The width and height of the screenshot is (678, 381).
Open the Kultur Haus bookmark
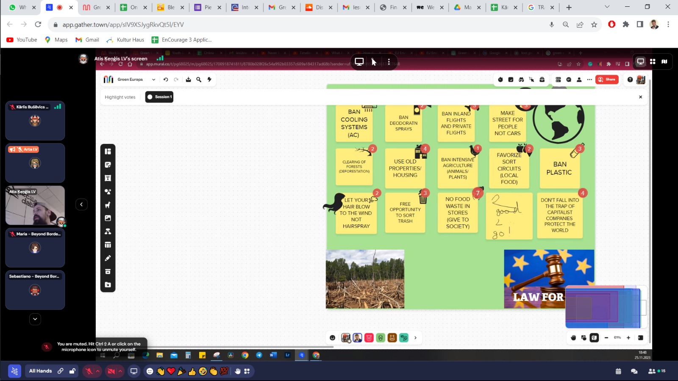[x=125, y=40]
